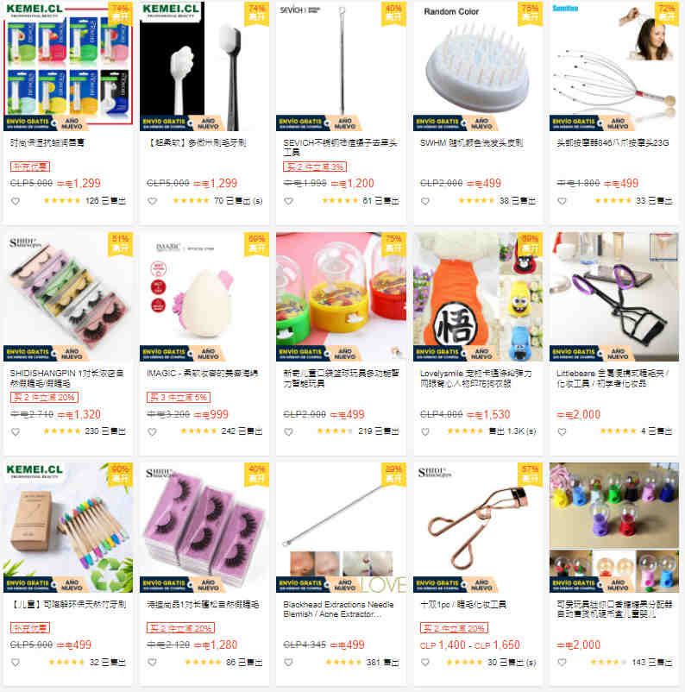The image size is (685, 692).
Task: Click heart below IMAGIC makeup sponge
Action: click(153, 431)
